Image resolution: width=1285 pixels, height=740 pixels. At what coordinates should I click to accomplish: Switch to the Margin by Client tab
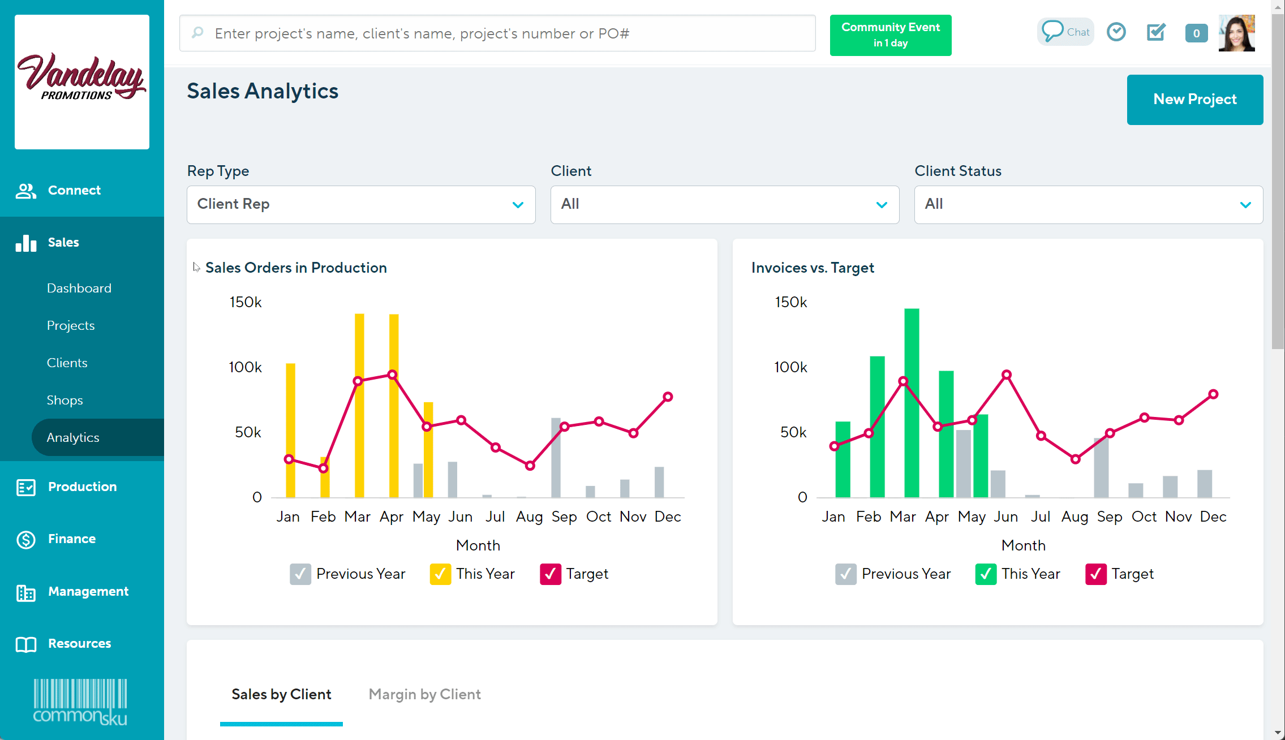(x=424, y=694)
